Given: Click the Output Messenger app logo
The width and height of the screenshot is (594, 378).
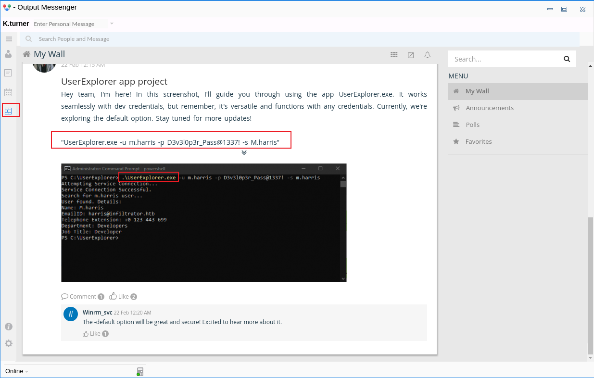Looking at the screenshot, I should (7, 7).
